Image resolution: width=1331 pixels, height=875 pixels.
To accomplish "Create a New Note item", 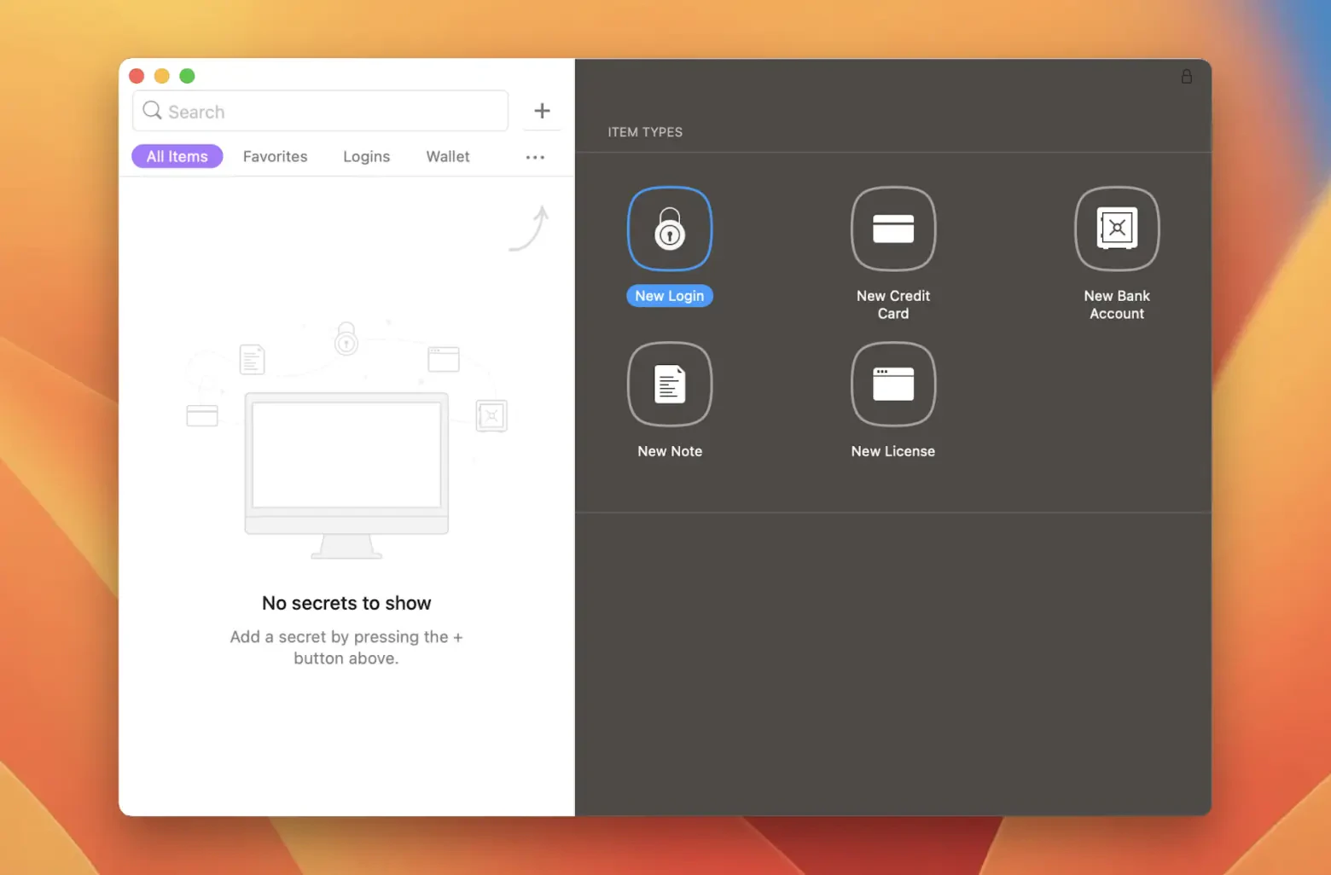I will pyautogui.click(x=670, y=384).
